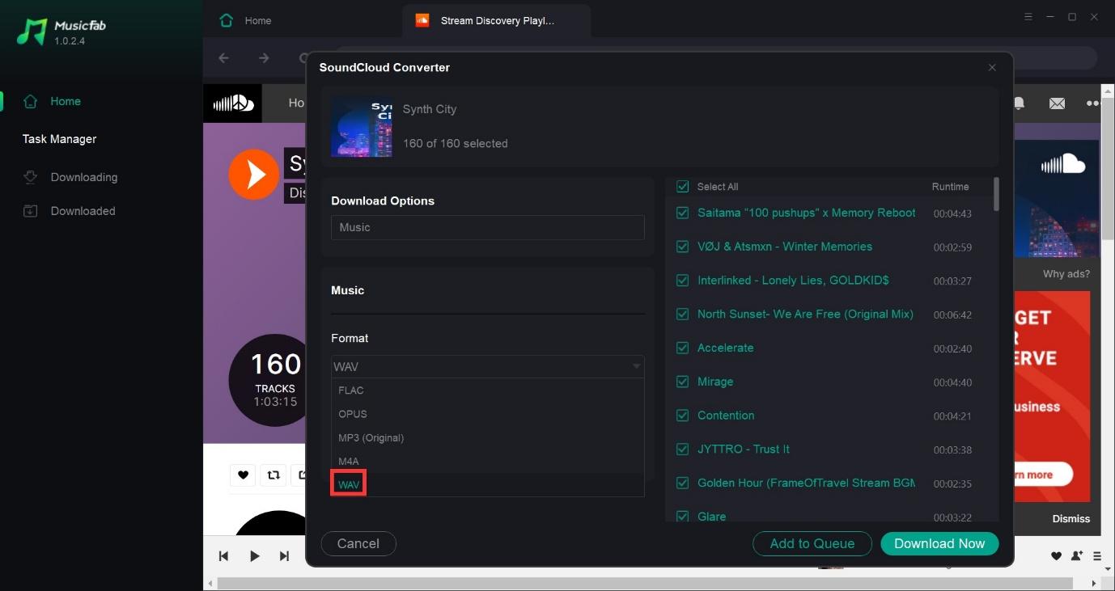The width and height of the screenshot is (1115, 591).
Task: Click the browser page vertical scrollbar
Action: coord(1108,168)
